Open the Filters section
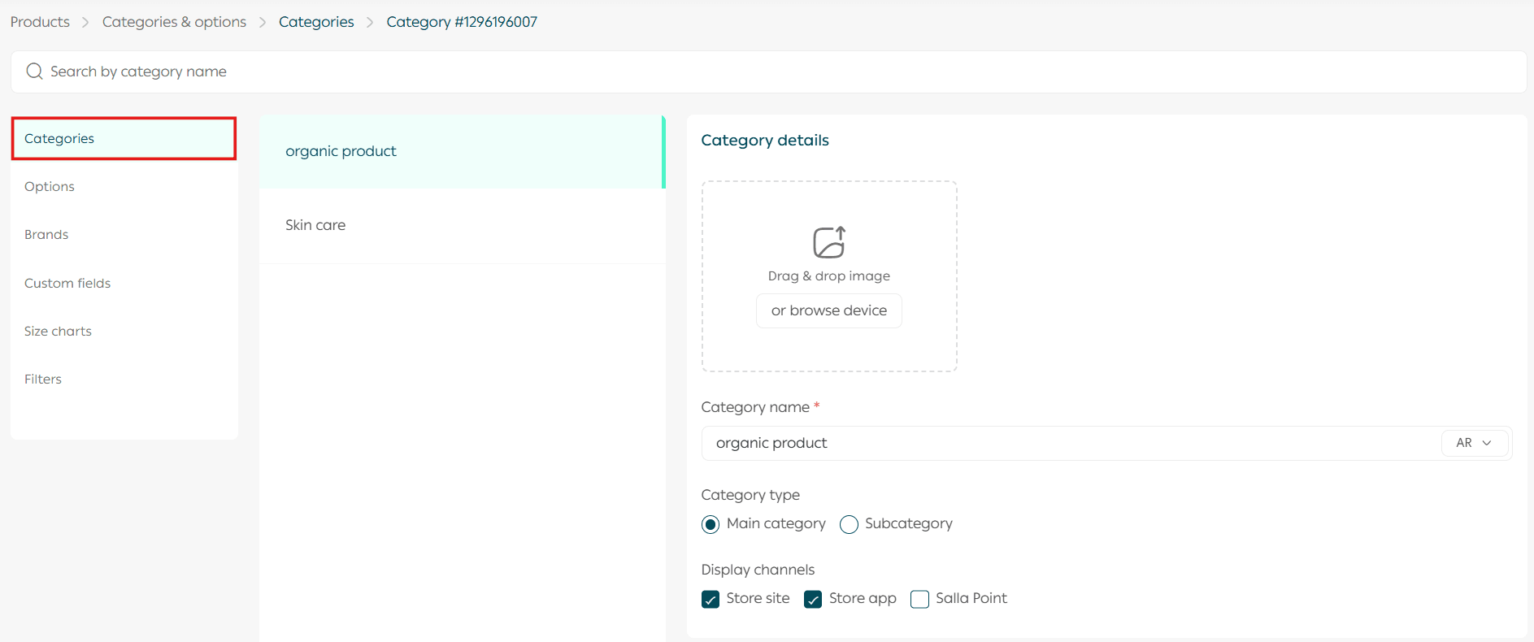This screenshot has width=1534, height=642. [43, 379]
